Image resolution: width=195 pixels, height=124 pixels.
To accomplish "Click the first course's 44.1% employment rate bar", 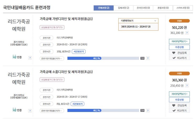I will click(x=103, y=58).
